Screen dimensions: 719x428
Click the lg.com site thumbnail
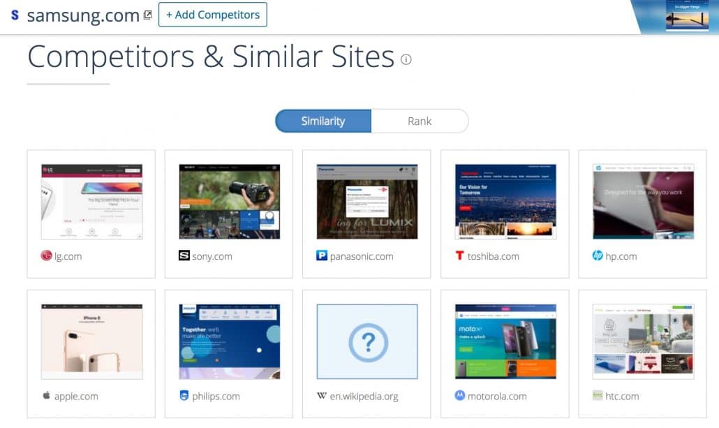coord(91,202)
